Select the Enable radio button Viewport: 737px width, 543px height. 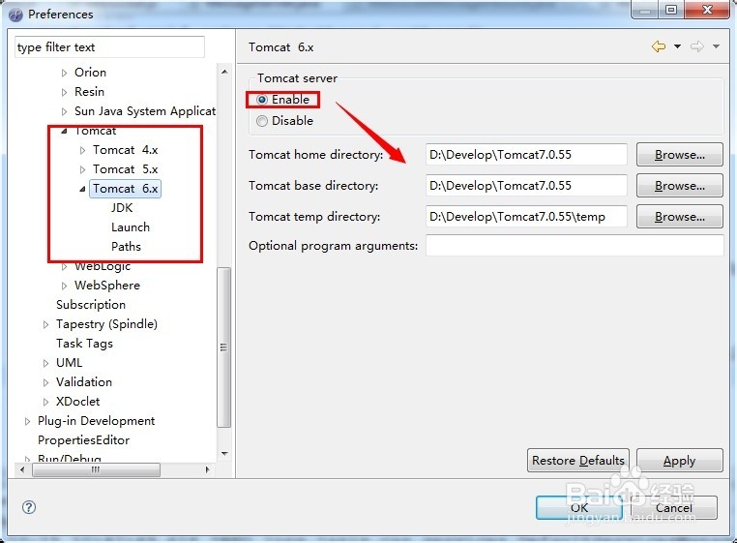[262, 100]
